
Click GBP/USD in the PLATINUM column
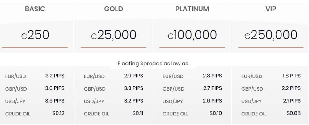coord(173,89)
